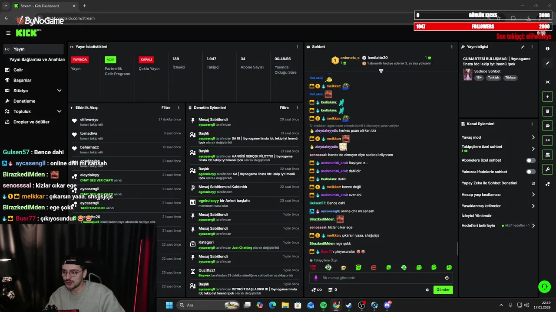Send the message with Gönder button

[443, 290]
